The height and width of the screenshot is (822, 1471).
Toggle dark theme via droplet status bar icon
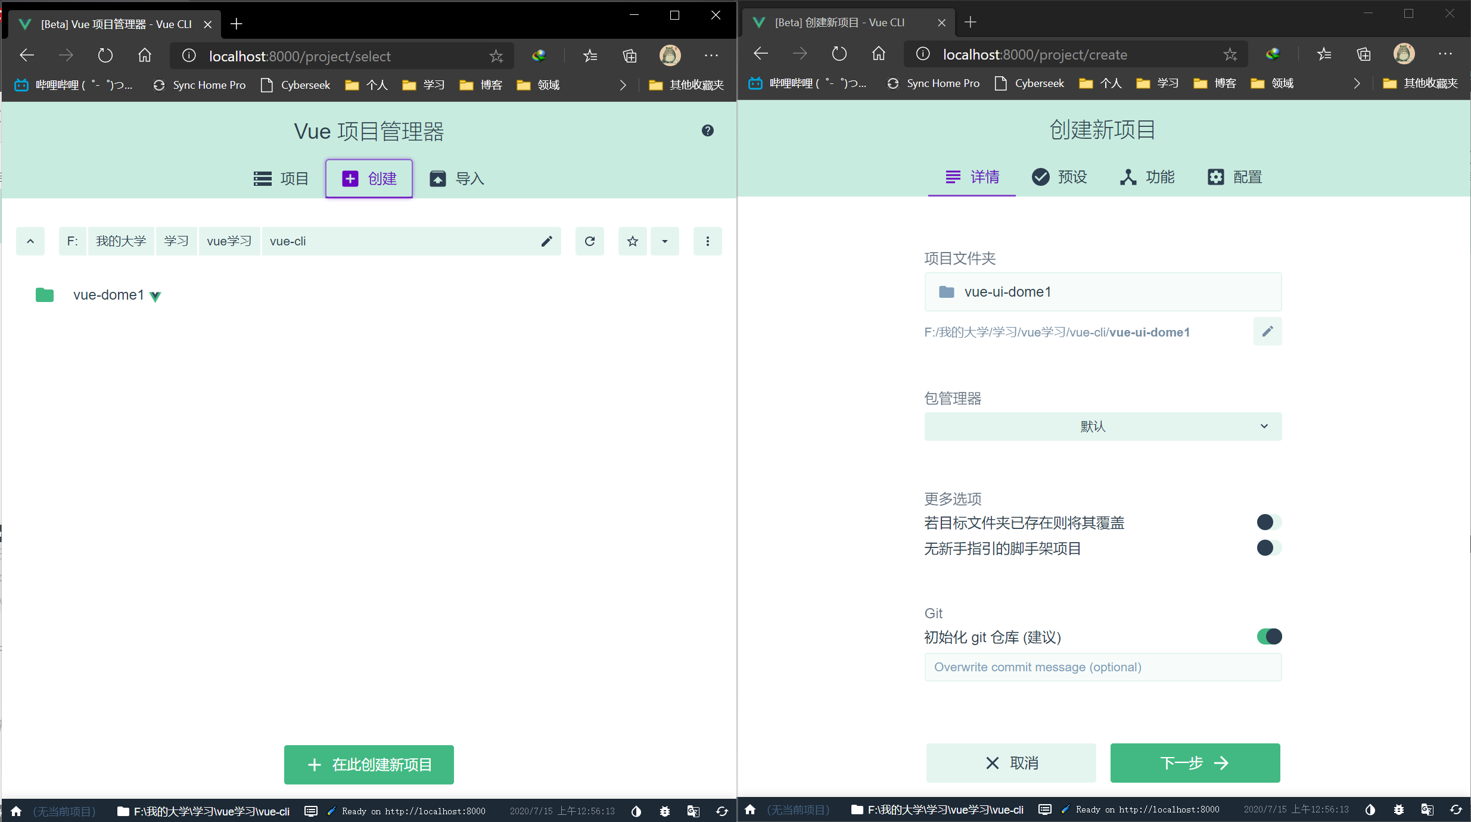[x=636, y=811]
